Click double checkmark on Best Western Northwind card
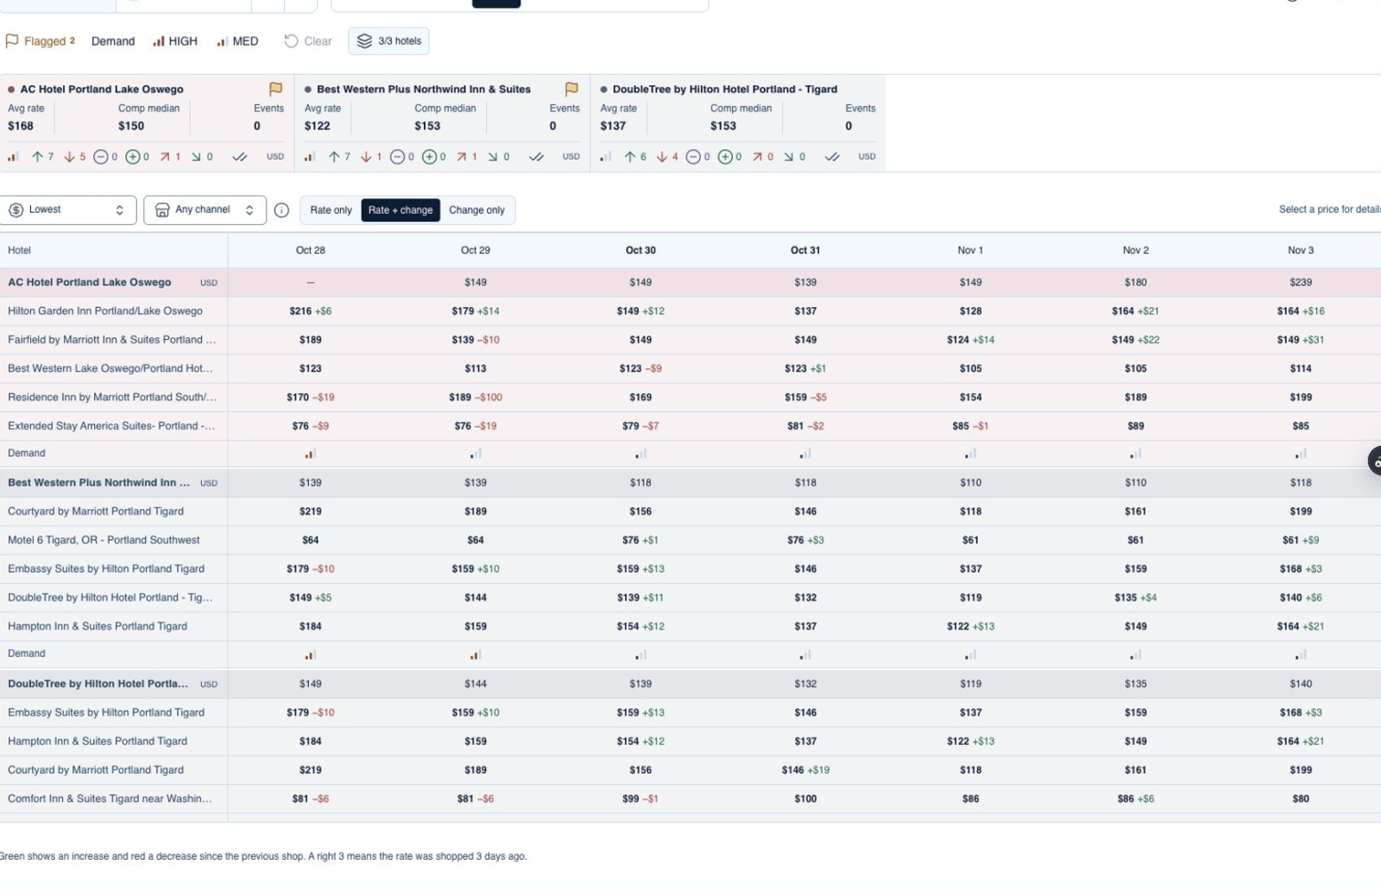 (536, 157)
